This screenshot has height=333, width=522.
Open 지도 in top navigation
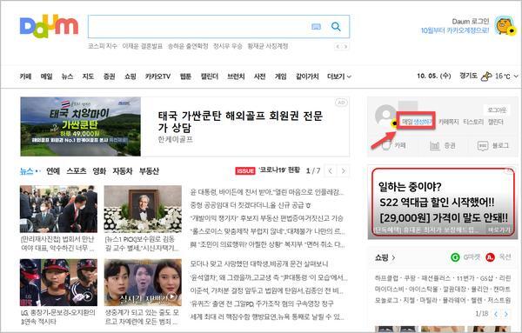coord(88,77)
